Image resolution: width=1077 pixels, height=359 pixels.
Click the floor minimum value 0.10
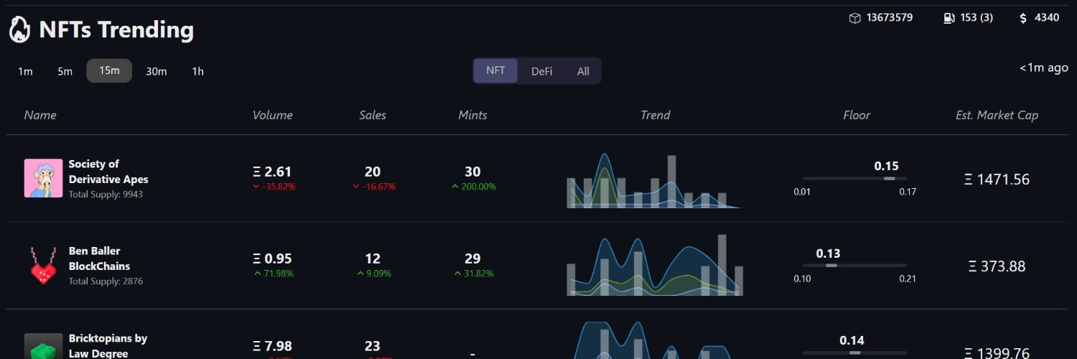coord(802,279)
